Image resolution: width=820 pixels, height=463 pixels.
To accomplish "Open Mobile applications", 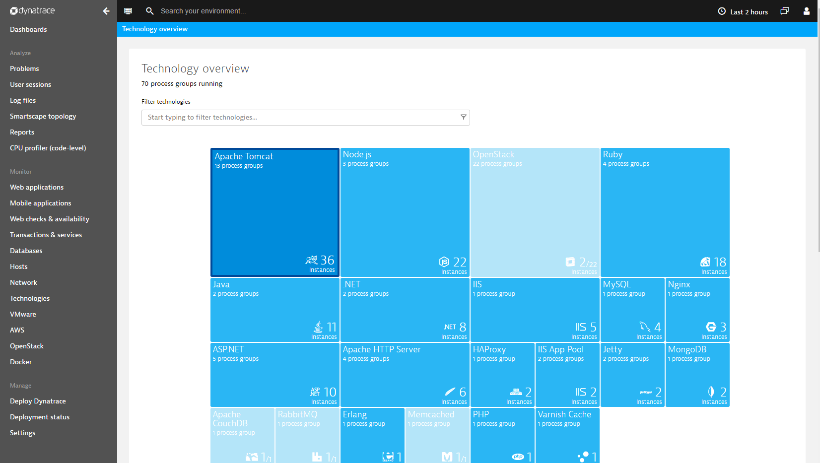I will [x=40, y=203].
